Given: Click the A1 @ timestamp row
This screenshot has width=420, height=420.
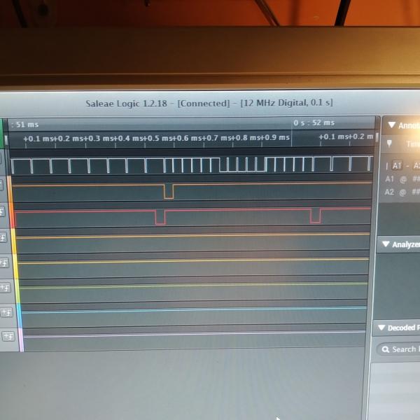Looking at the screenshot, I should [x=402, y=178].
